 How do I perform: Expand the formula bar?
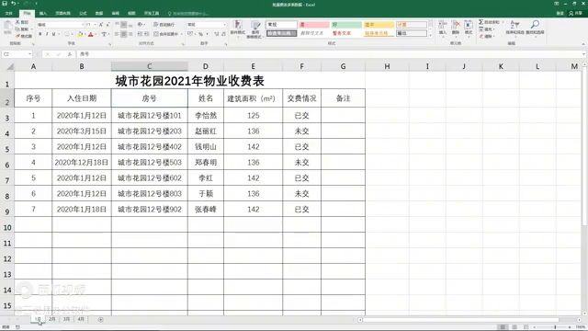(x=583, y=54)
